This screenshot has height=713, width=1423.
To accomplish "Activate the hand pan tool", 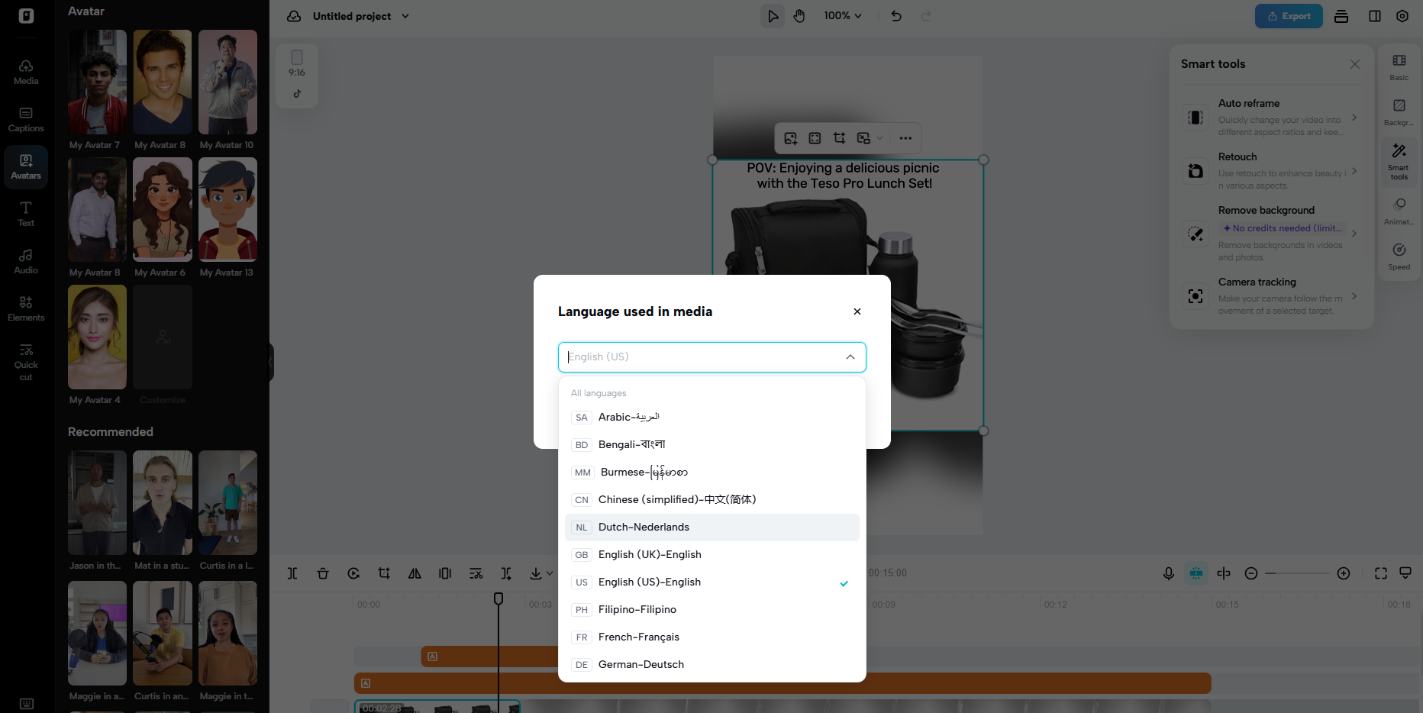I will [799, 16].
